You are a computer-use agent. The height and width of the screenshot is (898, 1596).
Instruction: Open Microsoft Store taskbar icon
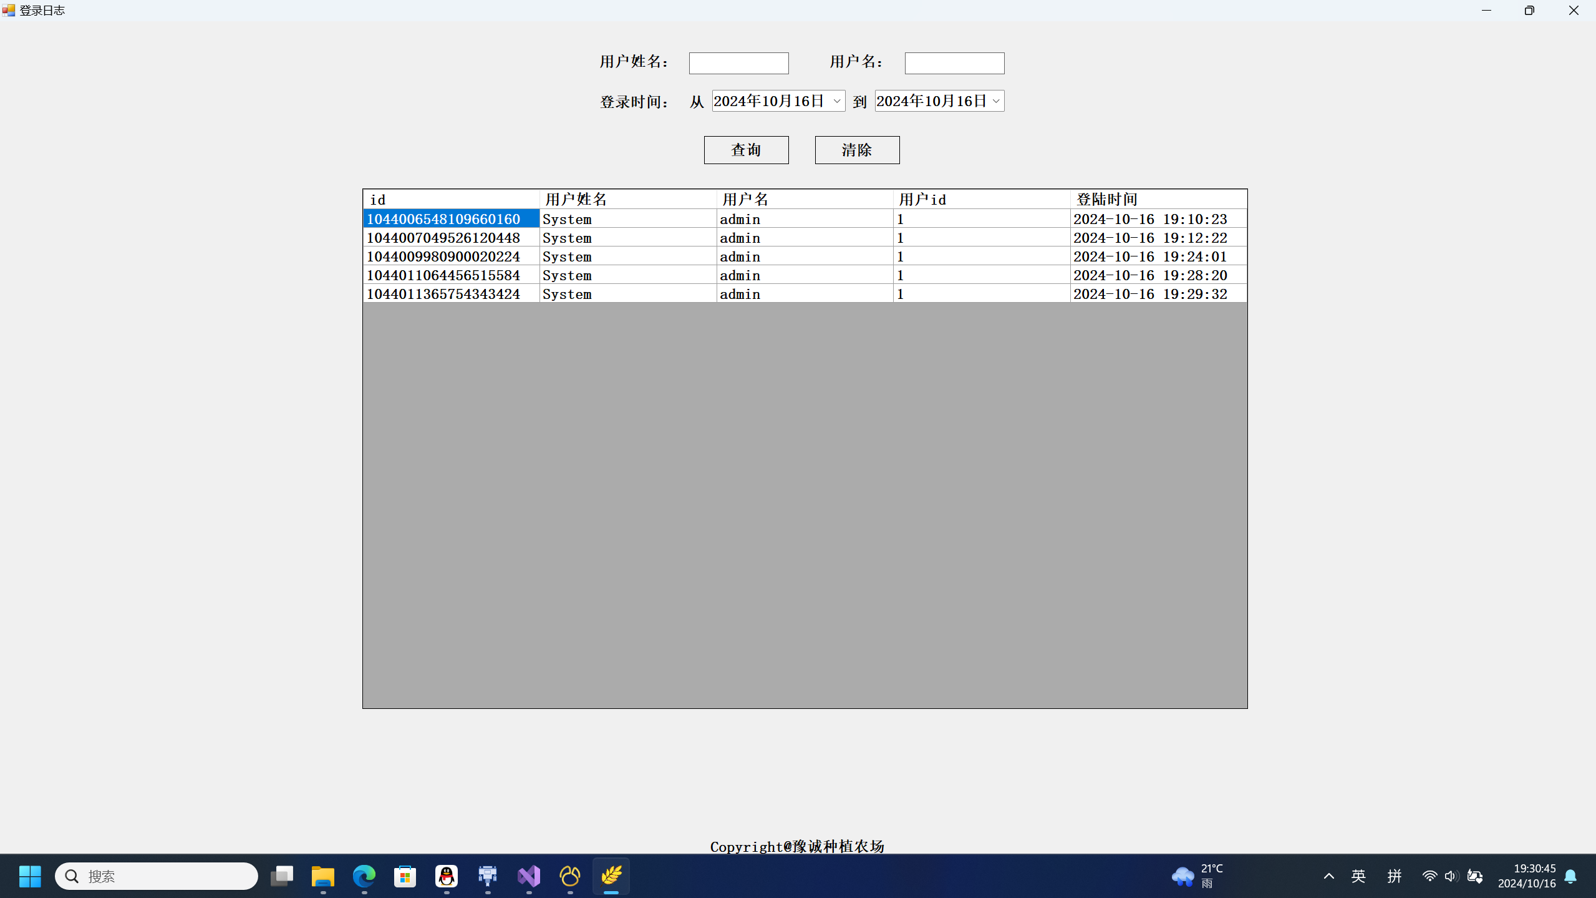coord(405,876)
